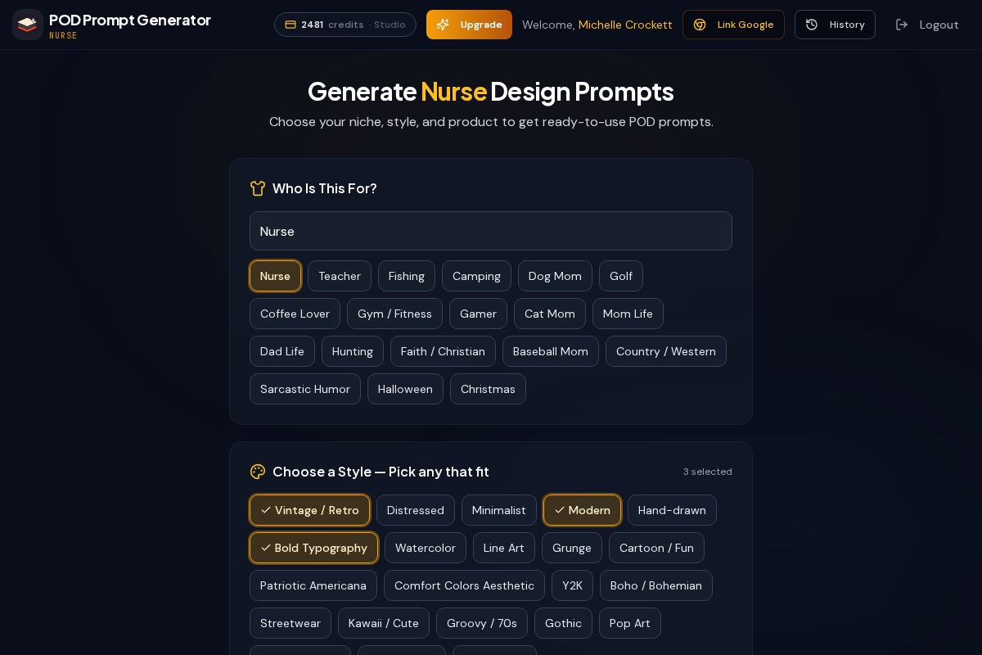This screenshot has width=982, height=655.
Task: Choose the Camping niche chip
Action: point(476,276)
